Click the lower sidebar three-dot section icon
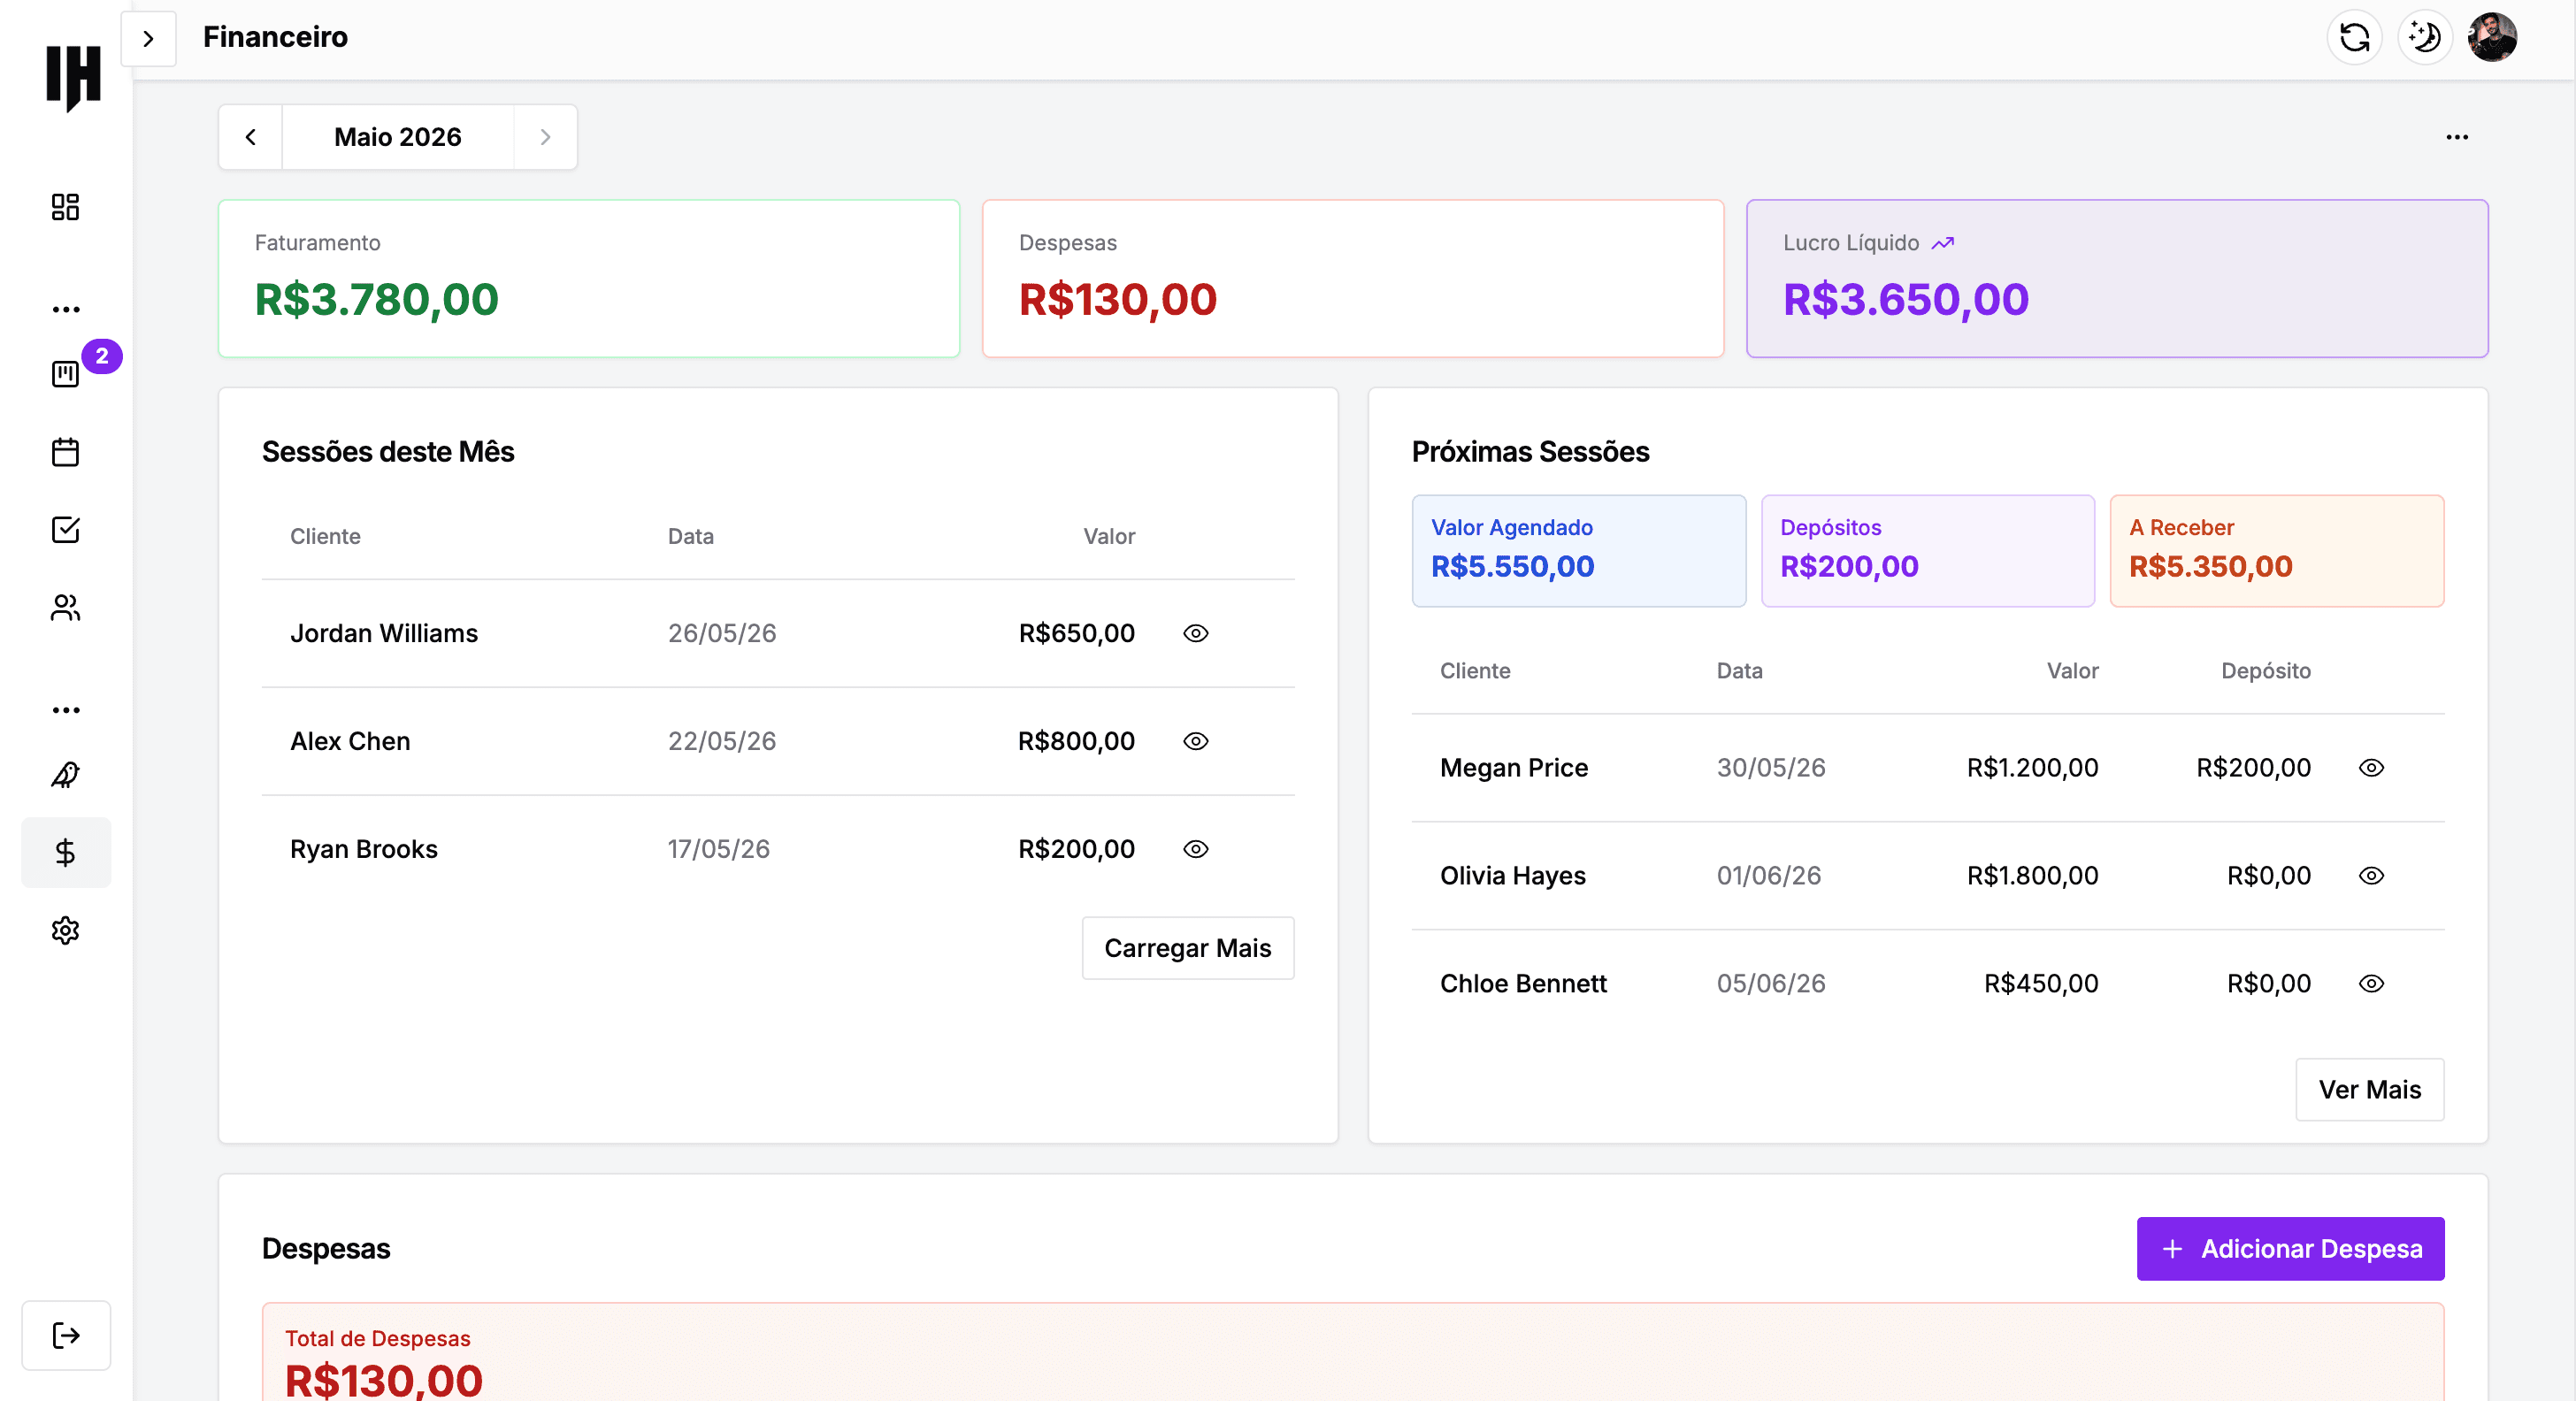The height and width of the screenshot is (1401, 2576). pos(66,711)
